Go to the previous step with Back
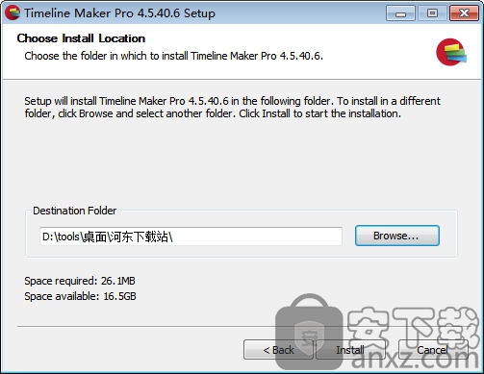This screenshot has width=484, height=374. 278,350
